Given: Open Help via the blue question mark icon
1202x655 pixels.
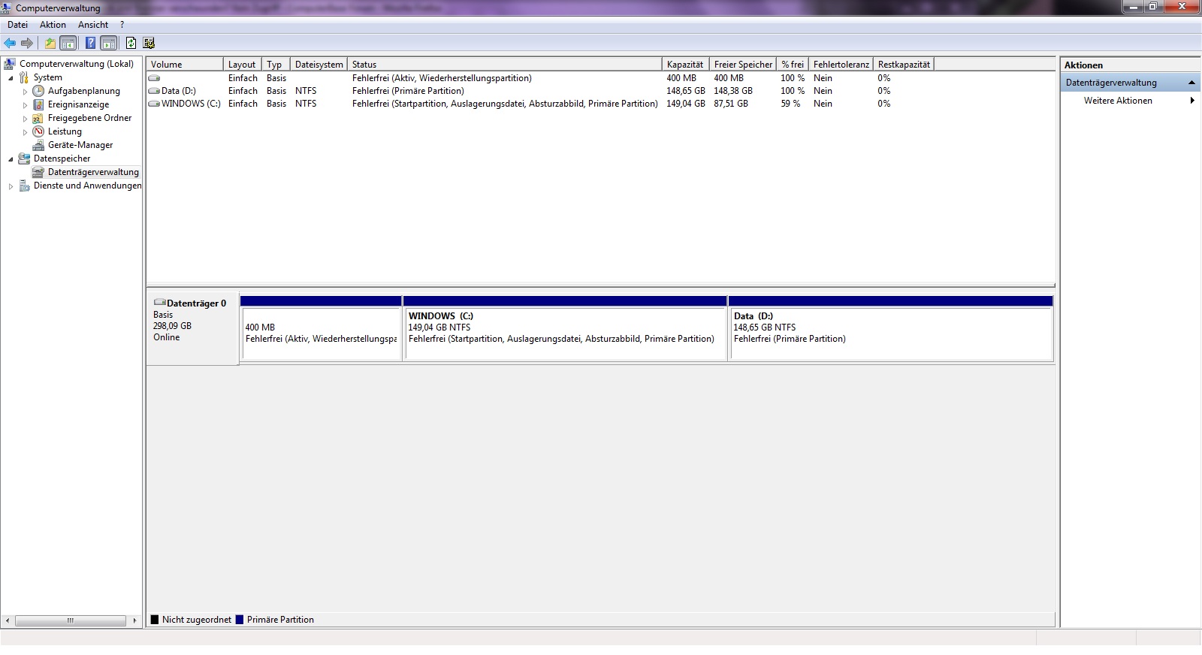Looking at the screenshot, I should click(90, 43).
